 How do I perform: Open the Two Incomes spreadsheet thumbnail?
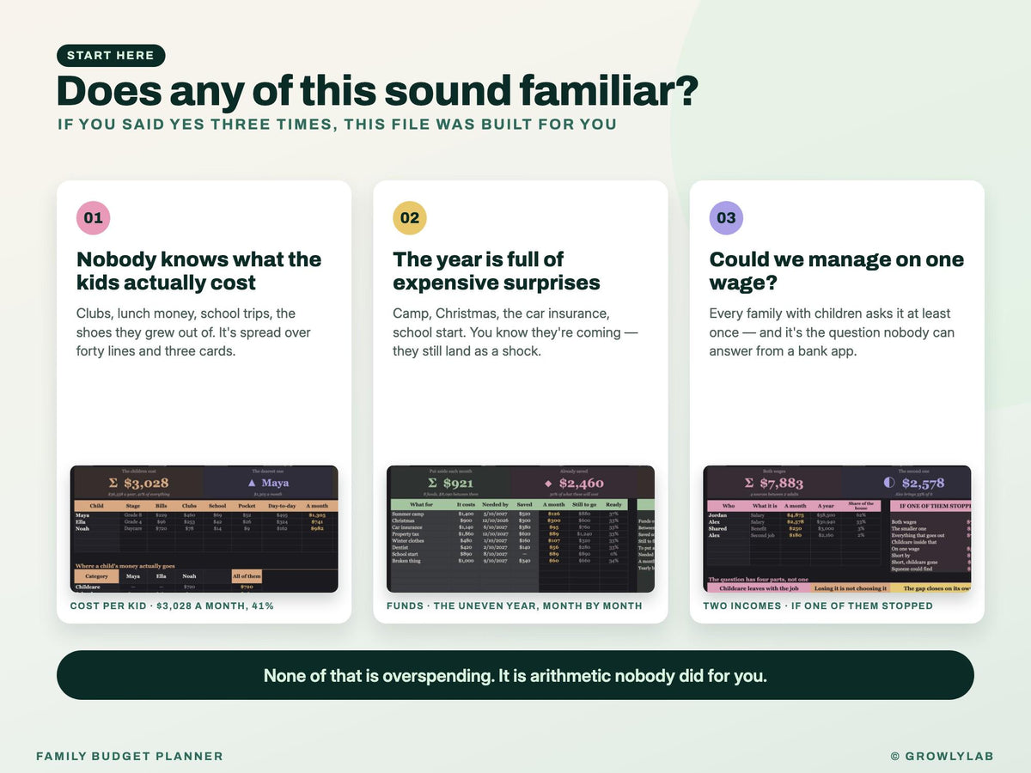click(x=837, y=528)
